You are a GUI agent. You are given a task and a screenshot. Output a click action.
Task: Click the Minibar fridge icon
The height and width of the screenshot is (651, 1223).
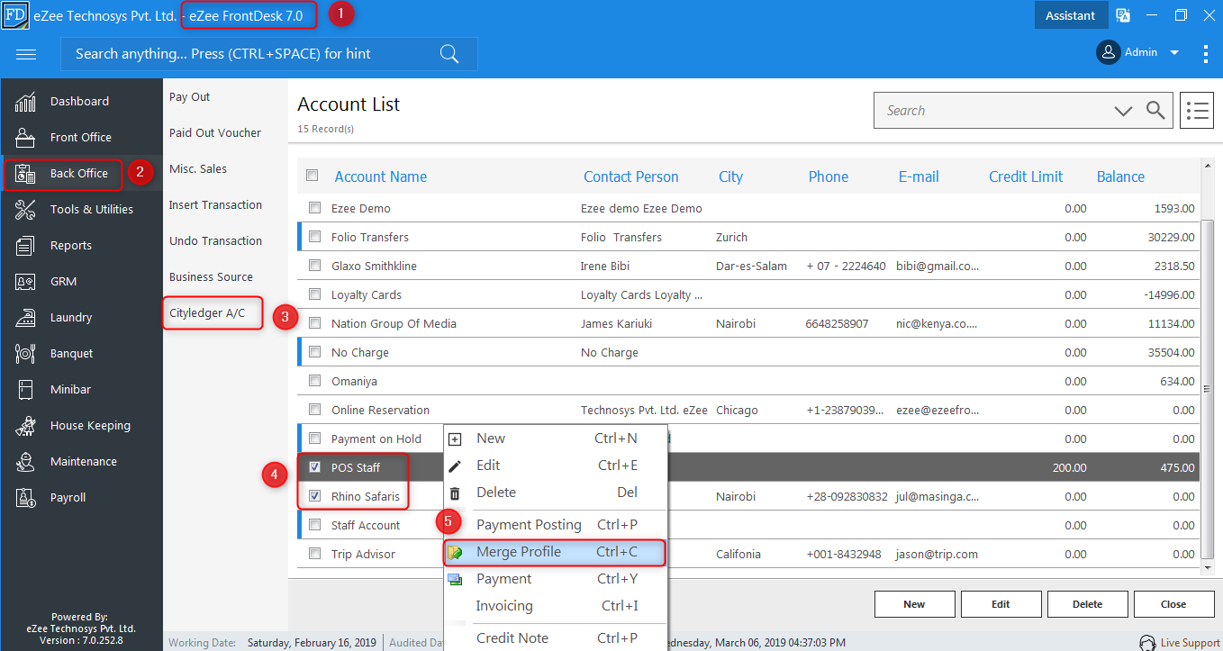pyautogui.click(x=25, y=390)
